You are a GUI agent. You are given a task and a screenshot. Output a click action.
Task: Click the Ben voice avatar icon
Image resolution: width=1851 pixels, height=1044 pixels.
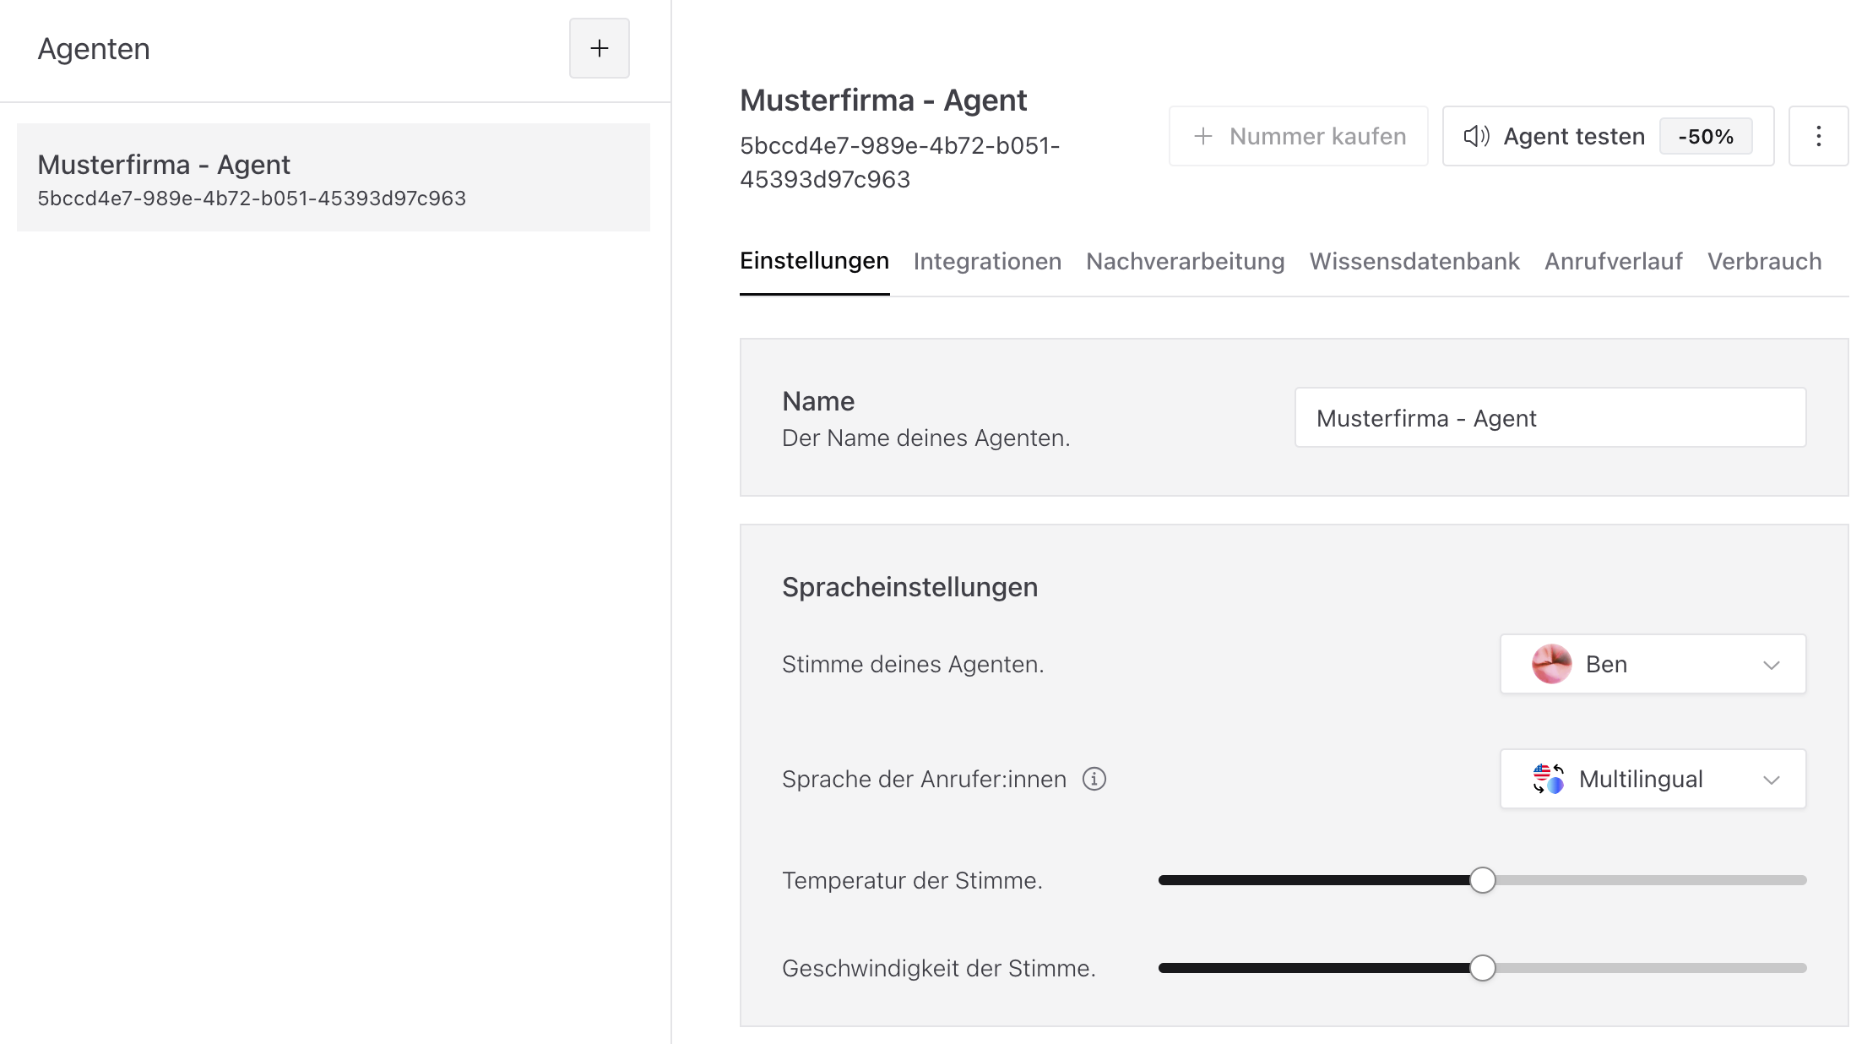(x=1551, y=664)
